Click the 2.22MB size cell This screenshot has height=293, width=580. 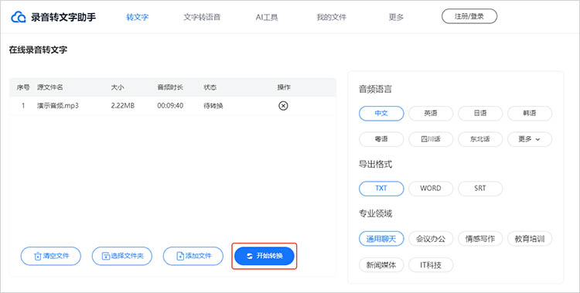123,106
